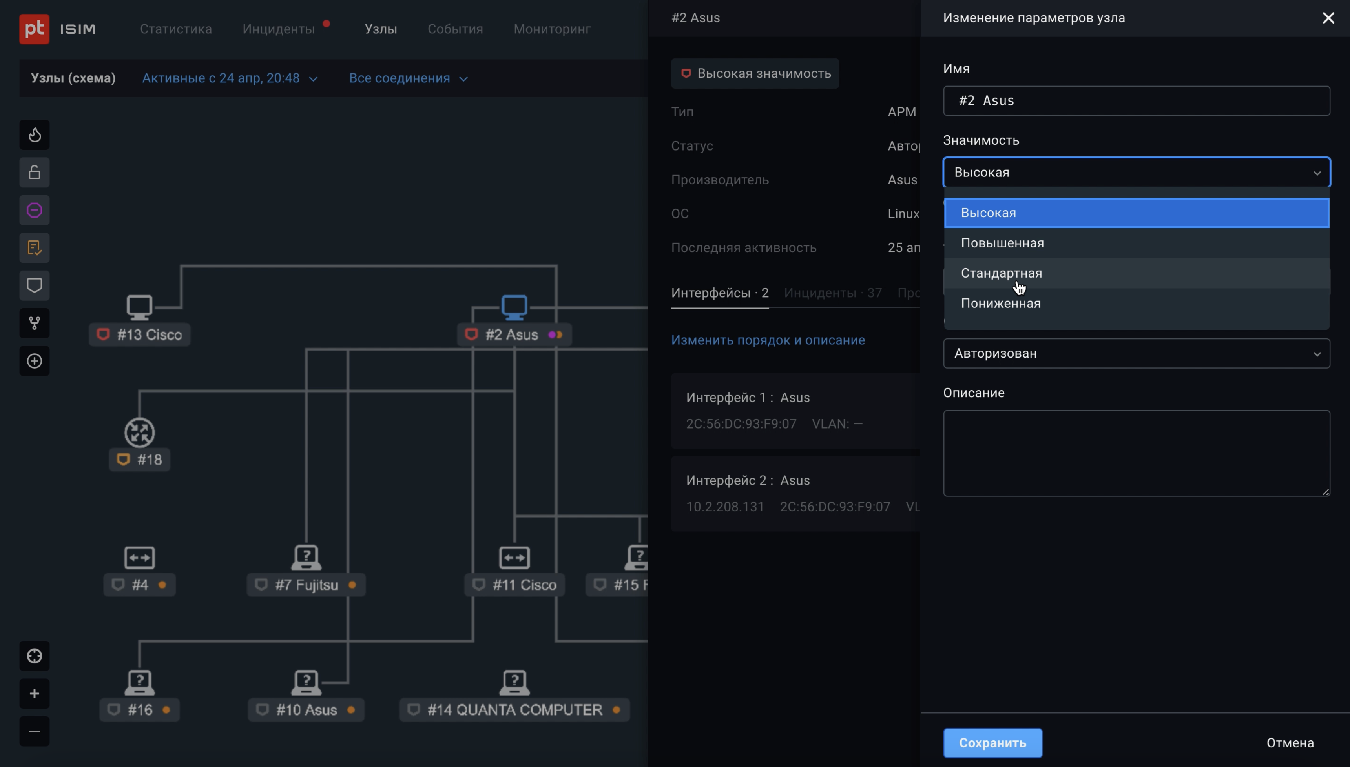Click the orange checklist sidebar icon
This screenshot has width=1350, height=767.
(34, 247)
